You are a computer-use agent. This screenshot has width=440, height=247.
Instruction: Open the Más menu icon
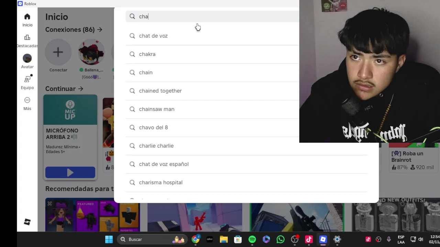pyautogui.click(x=27, y=100)
